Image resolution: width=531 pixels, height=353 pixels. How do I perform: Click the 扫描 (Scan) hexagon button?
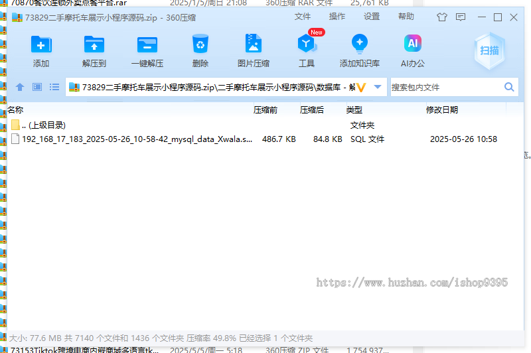(489, 51)
